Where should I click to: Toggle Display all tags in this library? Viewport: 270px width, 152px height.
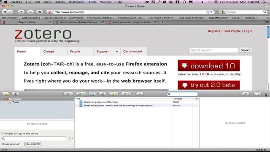click(x=3, y=133)
